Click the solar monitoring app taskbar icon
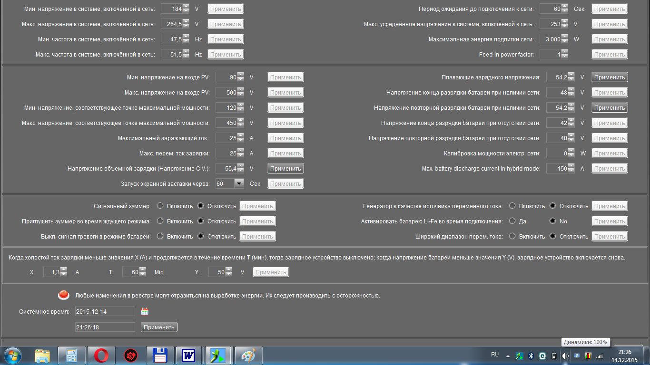 218,355
